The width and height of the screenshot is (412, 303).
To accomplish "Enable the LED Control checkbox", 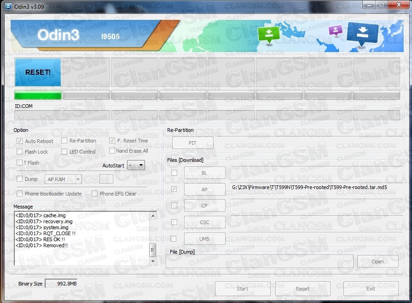I will (64, 152).
